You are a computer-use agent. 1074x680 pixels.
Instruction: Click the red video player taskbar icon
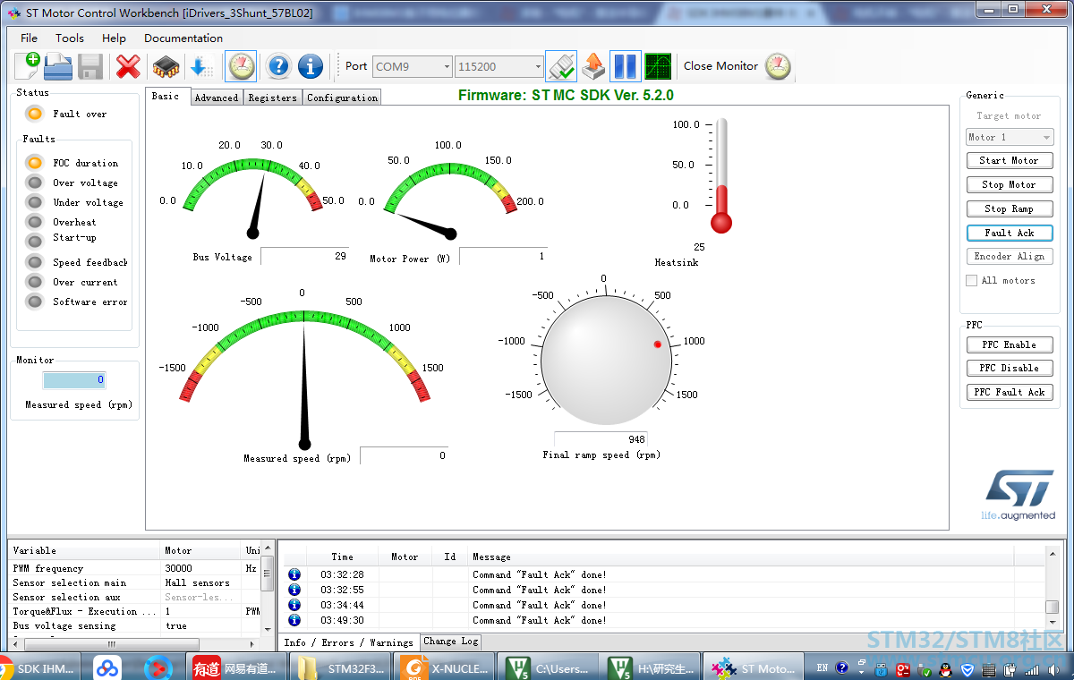159,667
